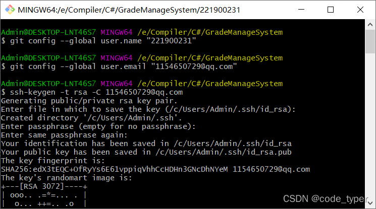The width and height of the screenshot is (376, 209).
Task: Click the scrollbar down arrow
Action: pos(370,203)
